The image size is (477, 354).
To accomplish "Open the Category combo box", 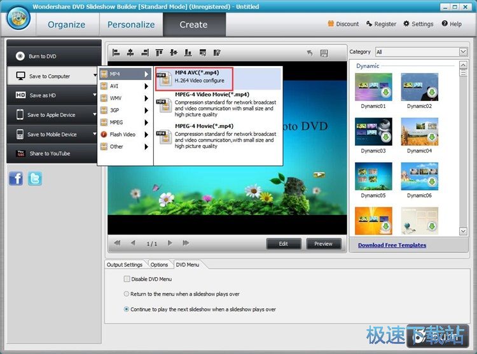I will (421, 52).
